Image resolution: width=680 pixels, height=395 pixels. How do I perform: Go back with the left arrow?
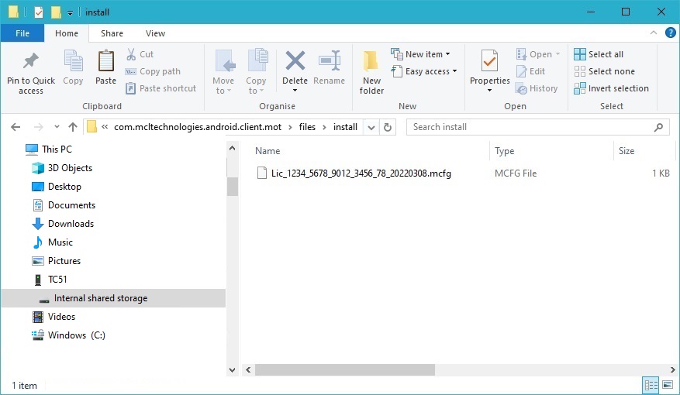(16, 127)
